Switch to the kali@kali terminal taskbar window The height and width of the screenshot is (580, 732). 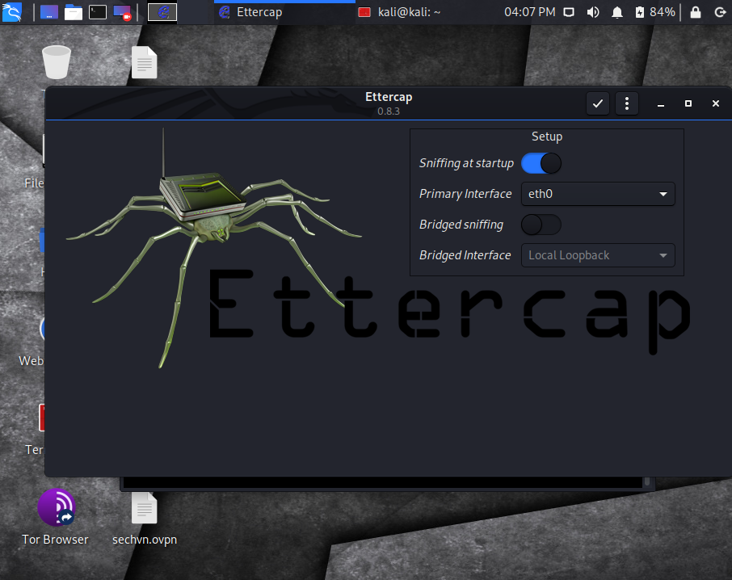point(400,12)
